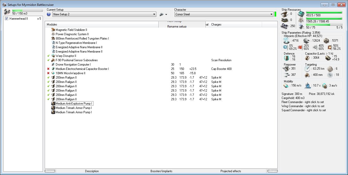
Task: Toggle the green checkmark on F-90 Positional Sensor
Action: 48,60
